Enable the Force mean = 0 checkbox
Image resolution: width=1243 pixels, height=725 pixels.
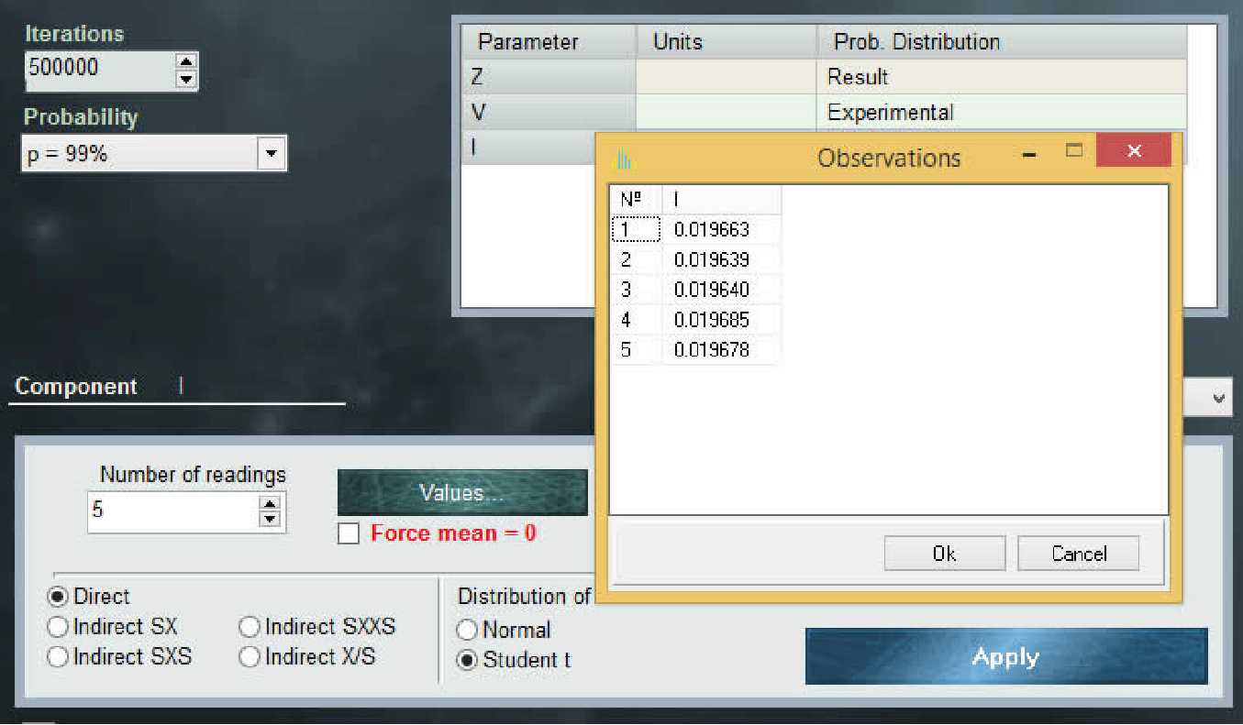point(349,533)
